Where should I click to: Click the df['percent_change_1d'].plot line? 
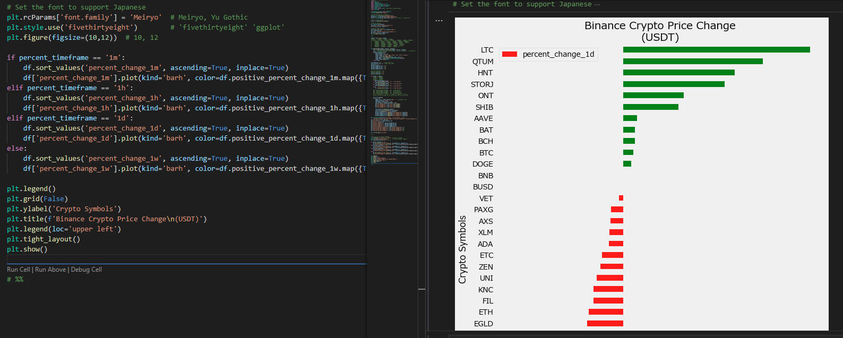pyautogui.click(x=195, y=138)
